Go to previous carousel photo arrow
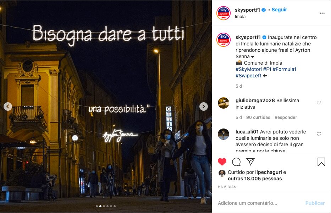This screenshot has width=331, height=213. click(8, 106)
